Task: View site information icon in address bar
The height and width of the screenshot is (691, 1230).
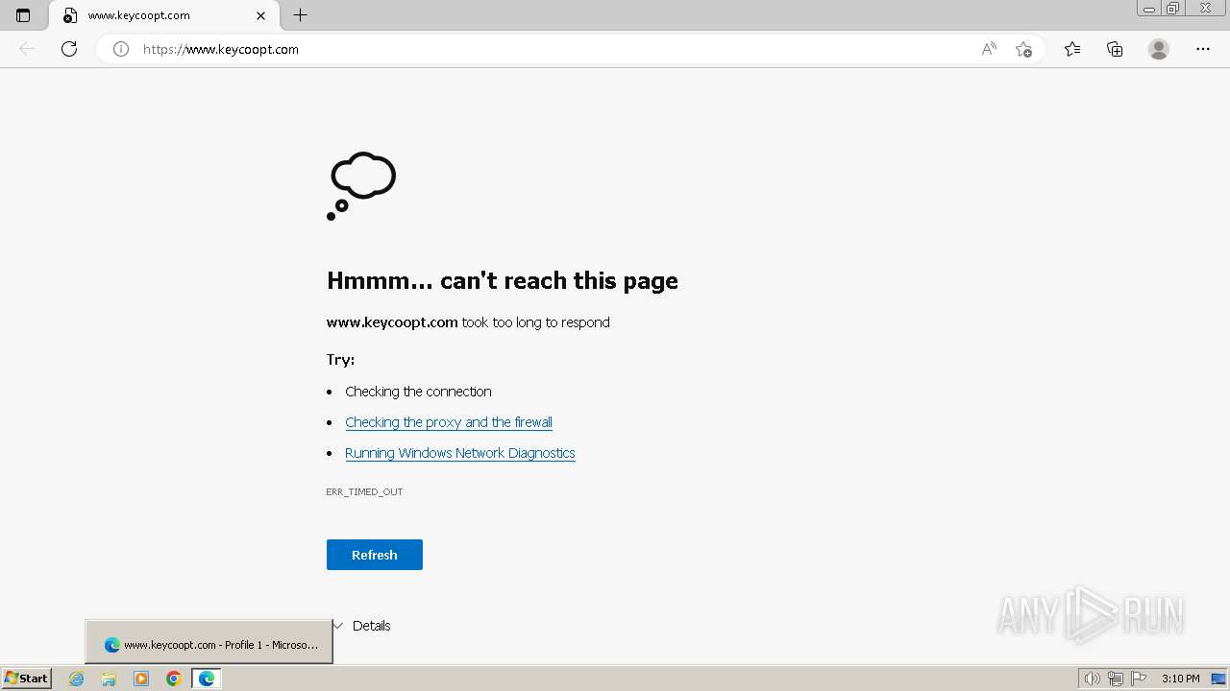Action: click(121, 49)
